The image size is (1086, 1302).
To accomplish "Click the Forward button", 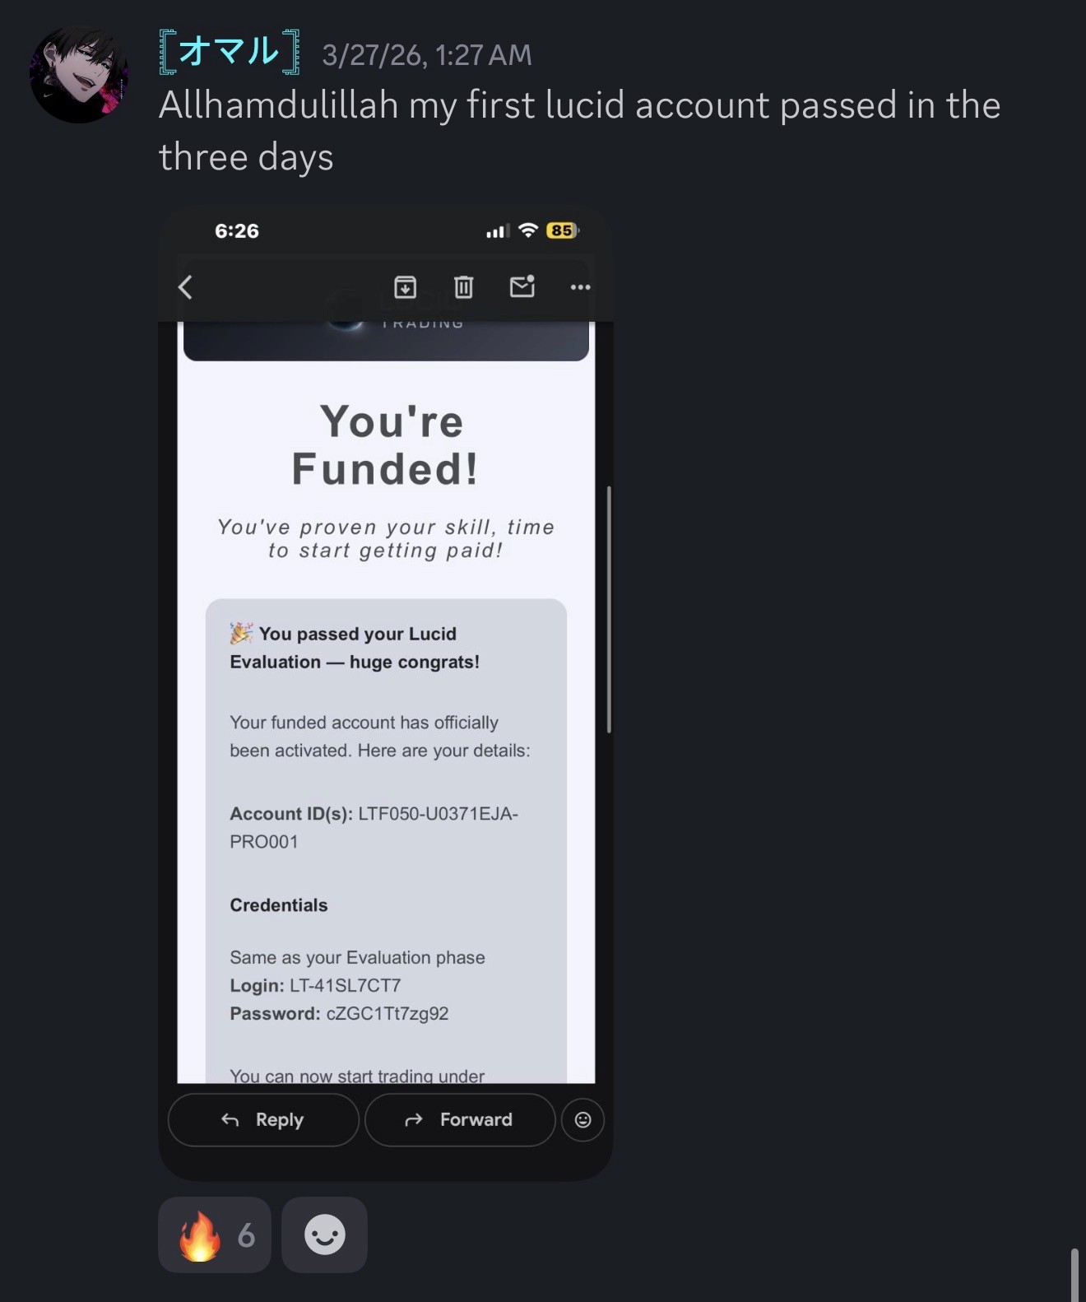I will 460,1120.
